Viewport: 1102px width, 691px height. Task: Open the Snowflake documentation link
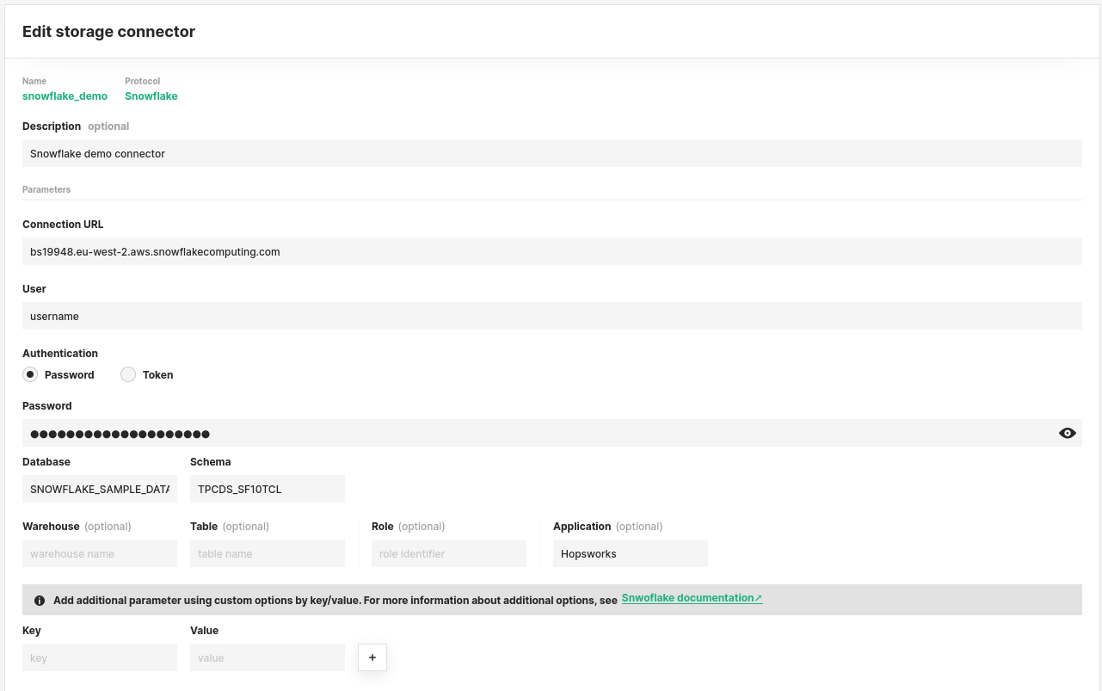tap(692, 598)
